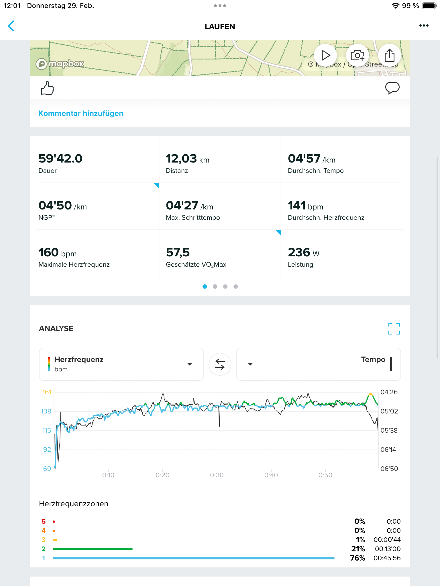Play the route animation
The width and height of the screenshot is (440, 586).
pos(325,55)
